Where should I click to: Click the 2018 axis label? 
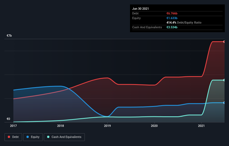click(x=61, y=126)
